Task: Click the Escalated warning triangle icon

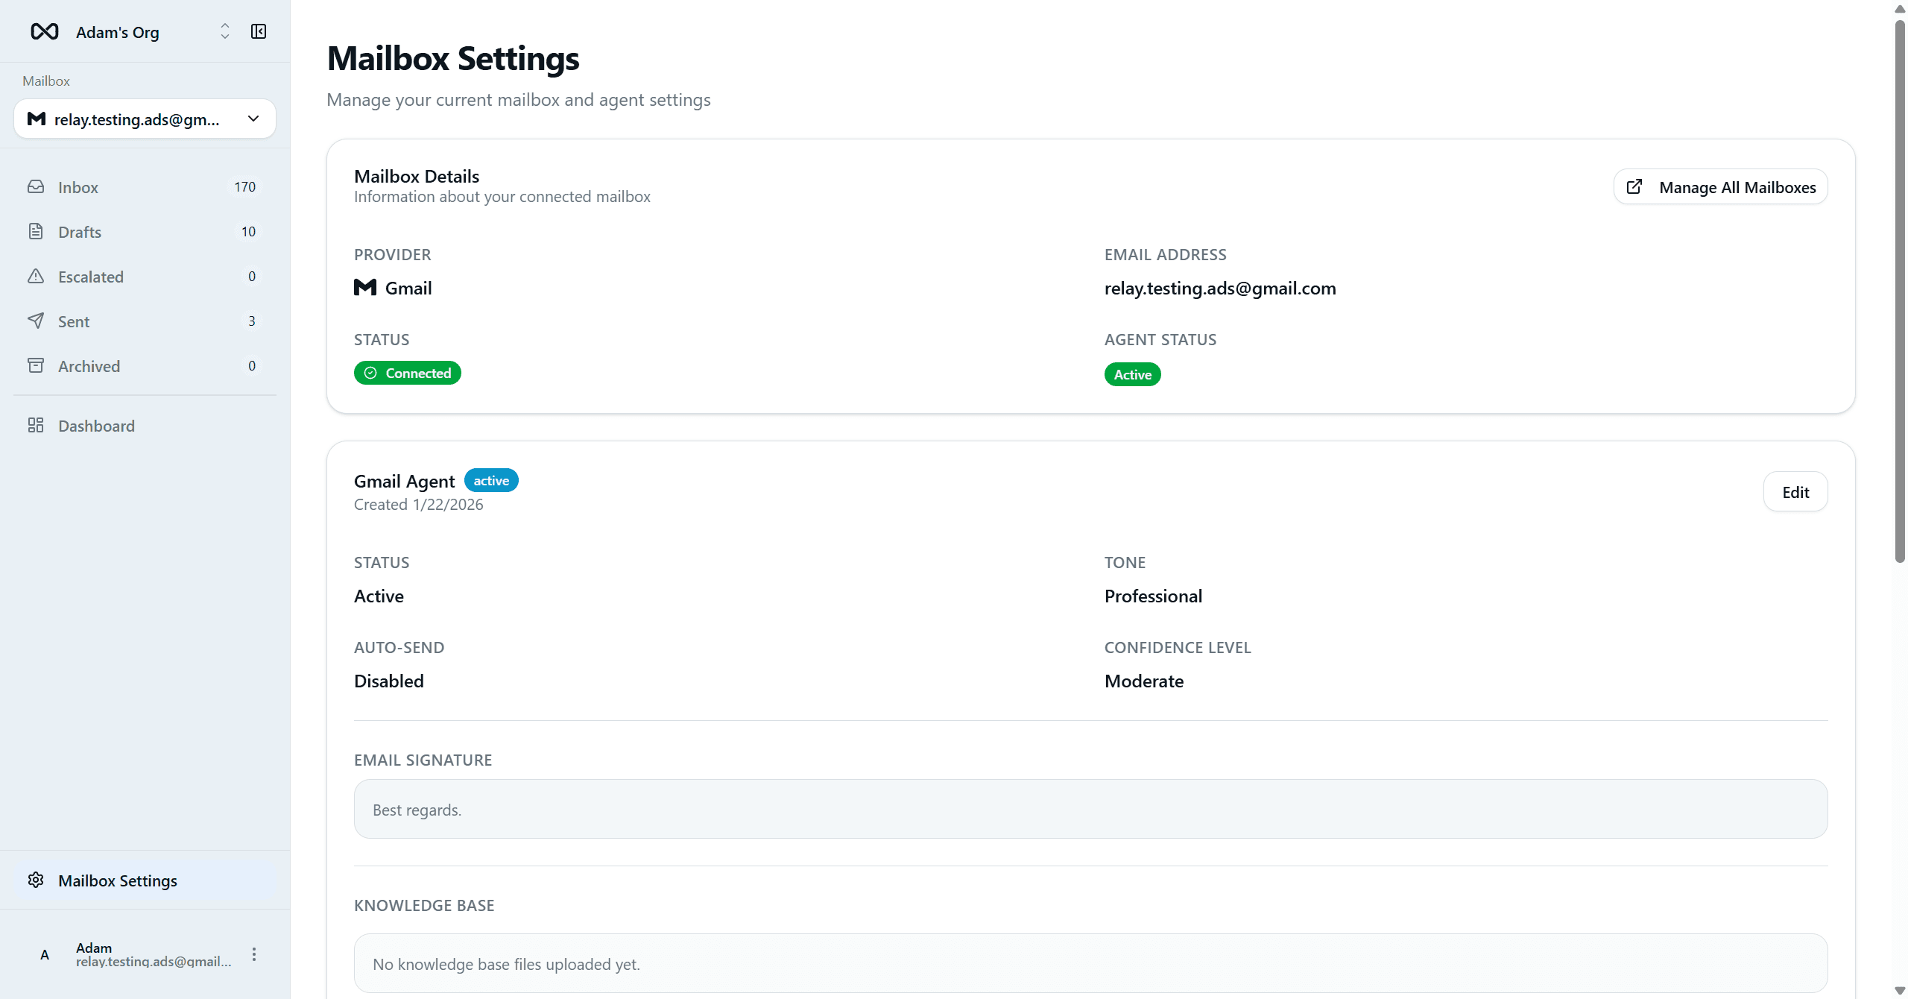Action: [x=36, y=276]
